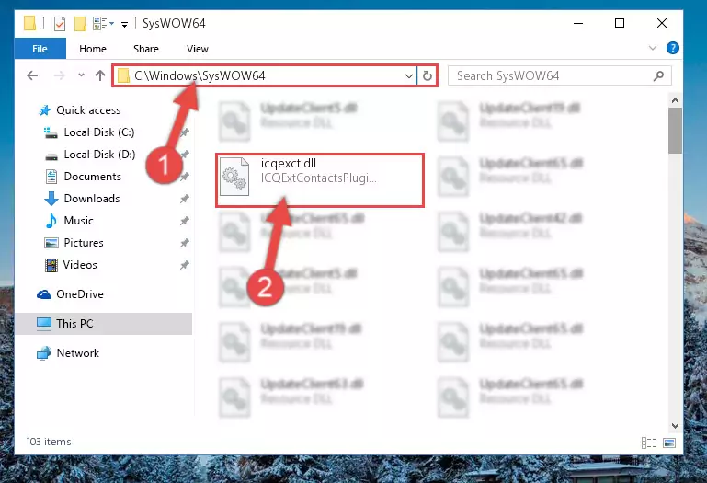The width and height of the screenshot is (707, 483).
Task: Switch to the Share ribbon tab
Action: (x=145, y=49)
